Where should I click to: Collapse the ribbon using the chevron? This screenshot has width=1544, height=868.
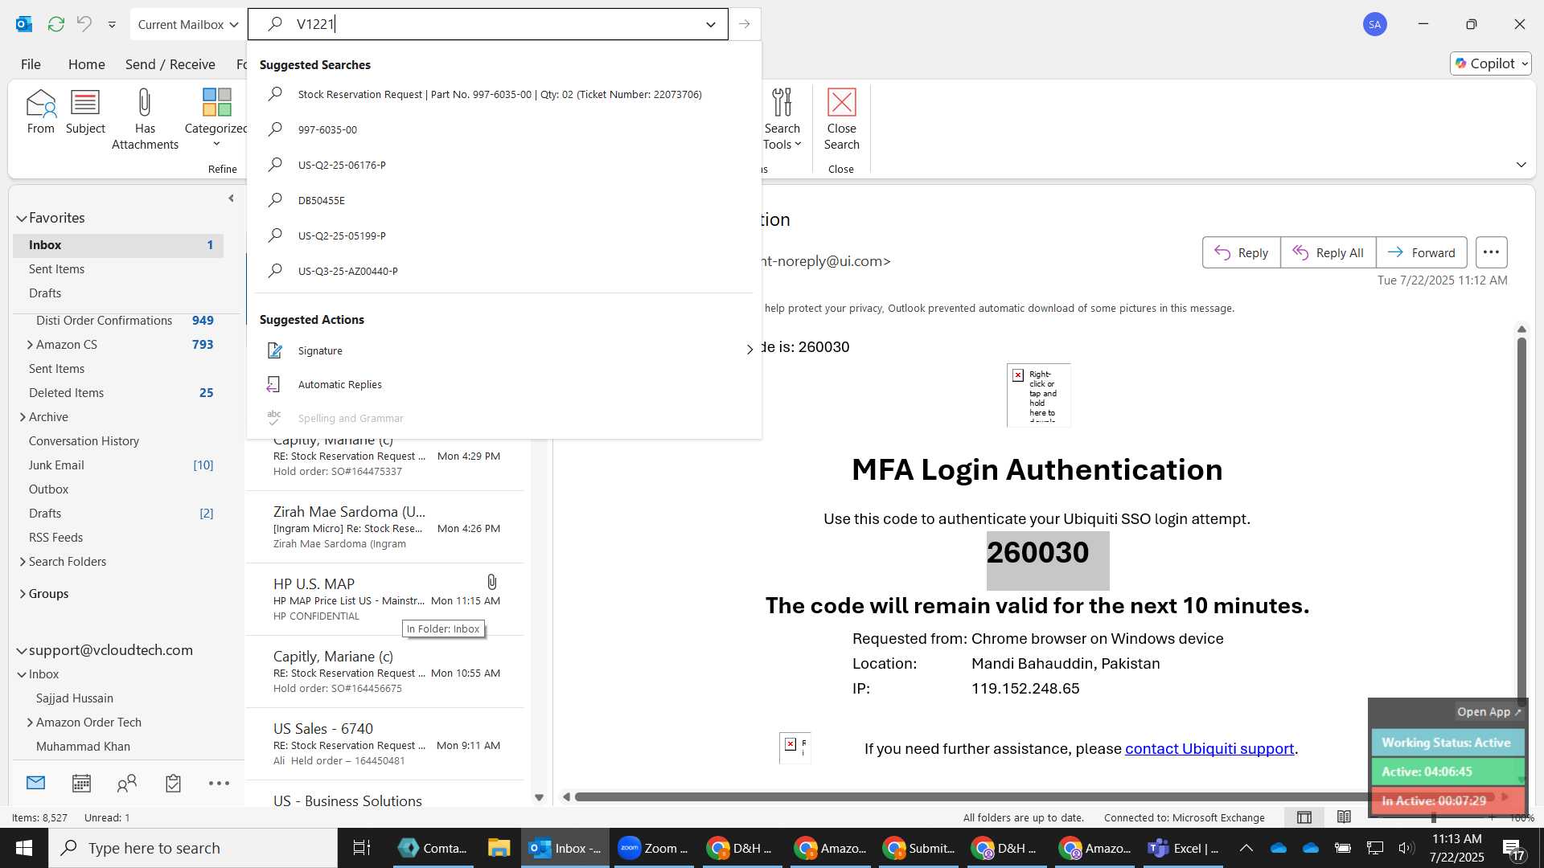(1521, 165)
